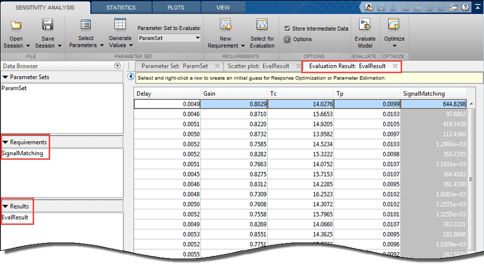Viewport: 484px width, 267px height.
Task: Run Evaluate Model
Action: (x=365, y=25)
